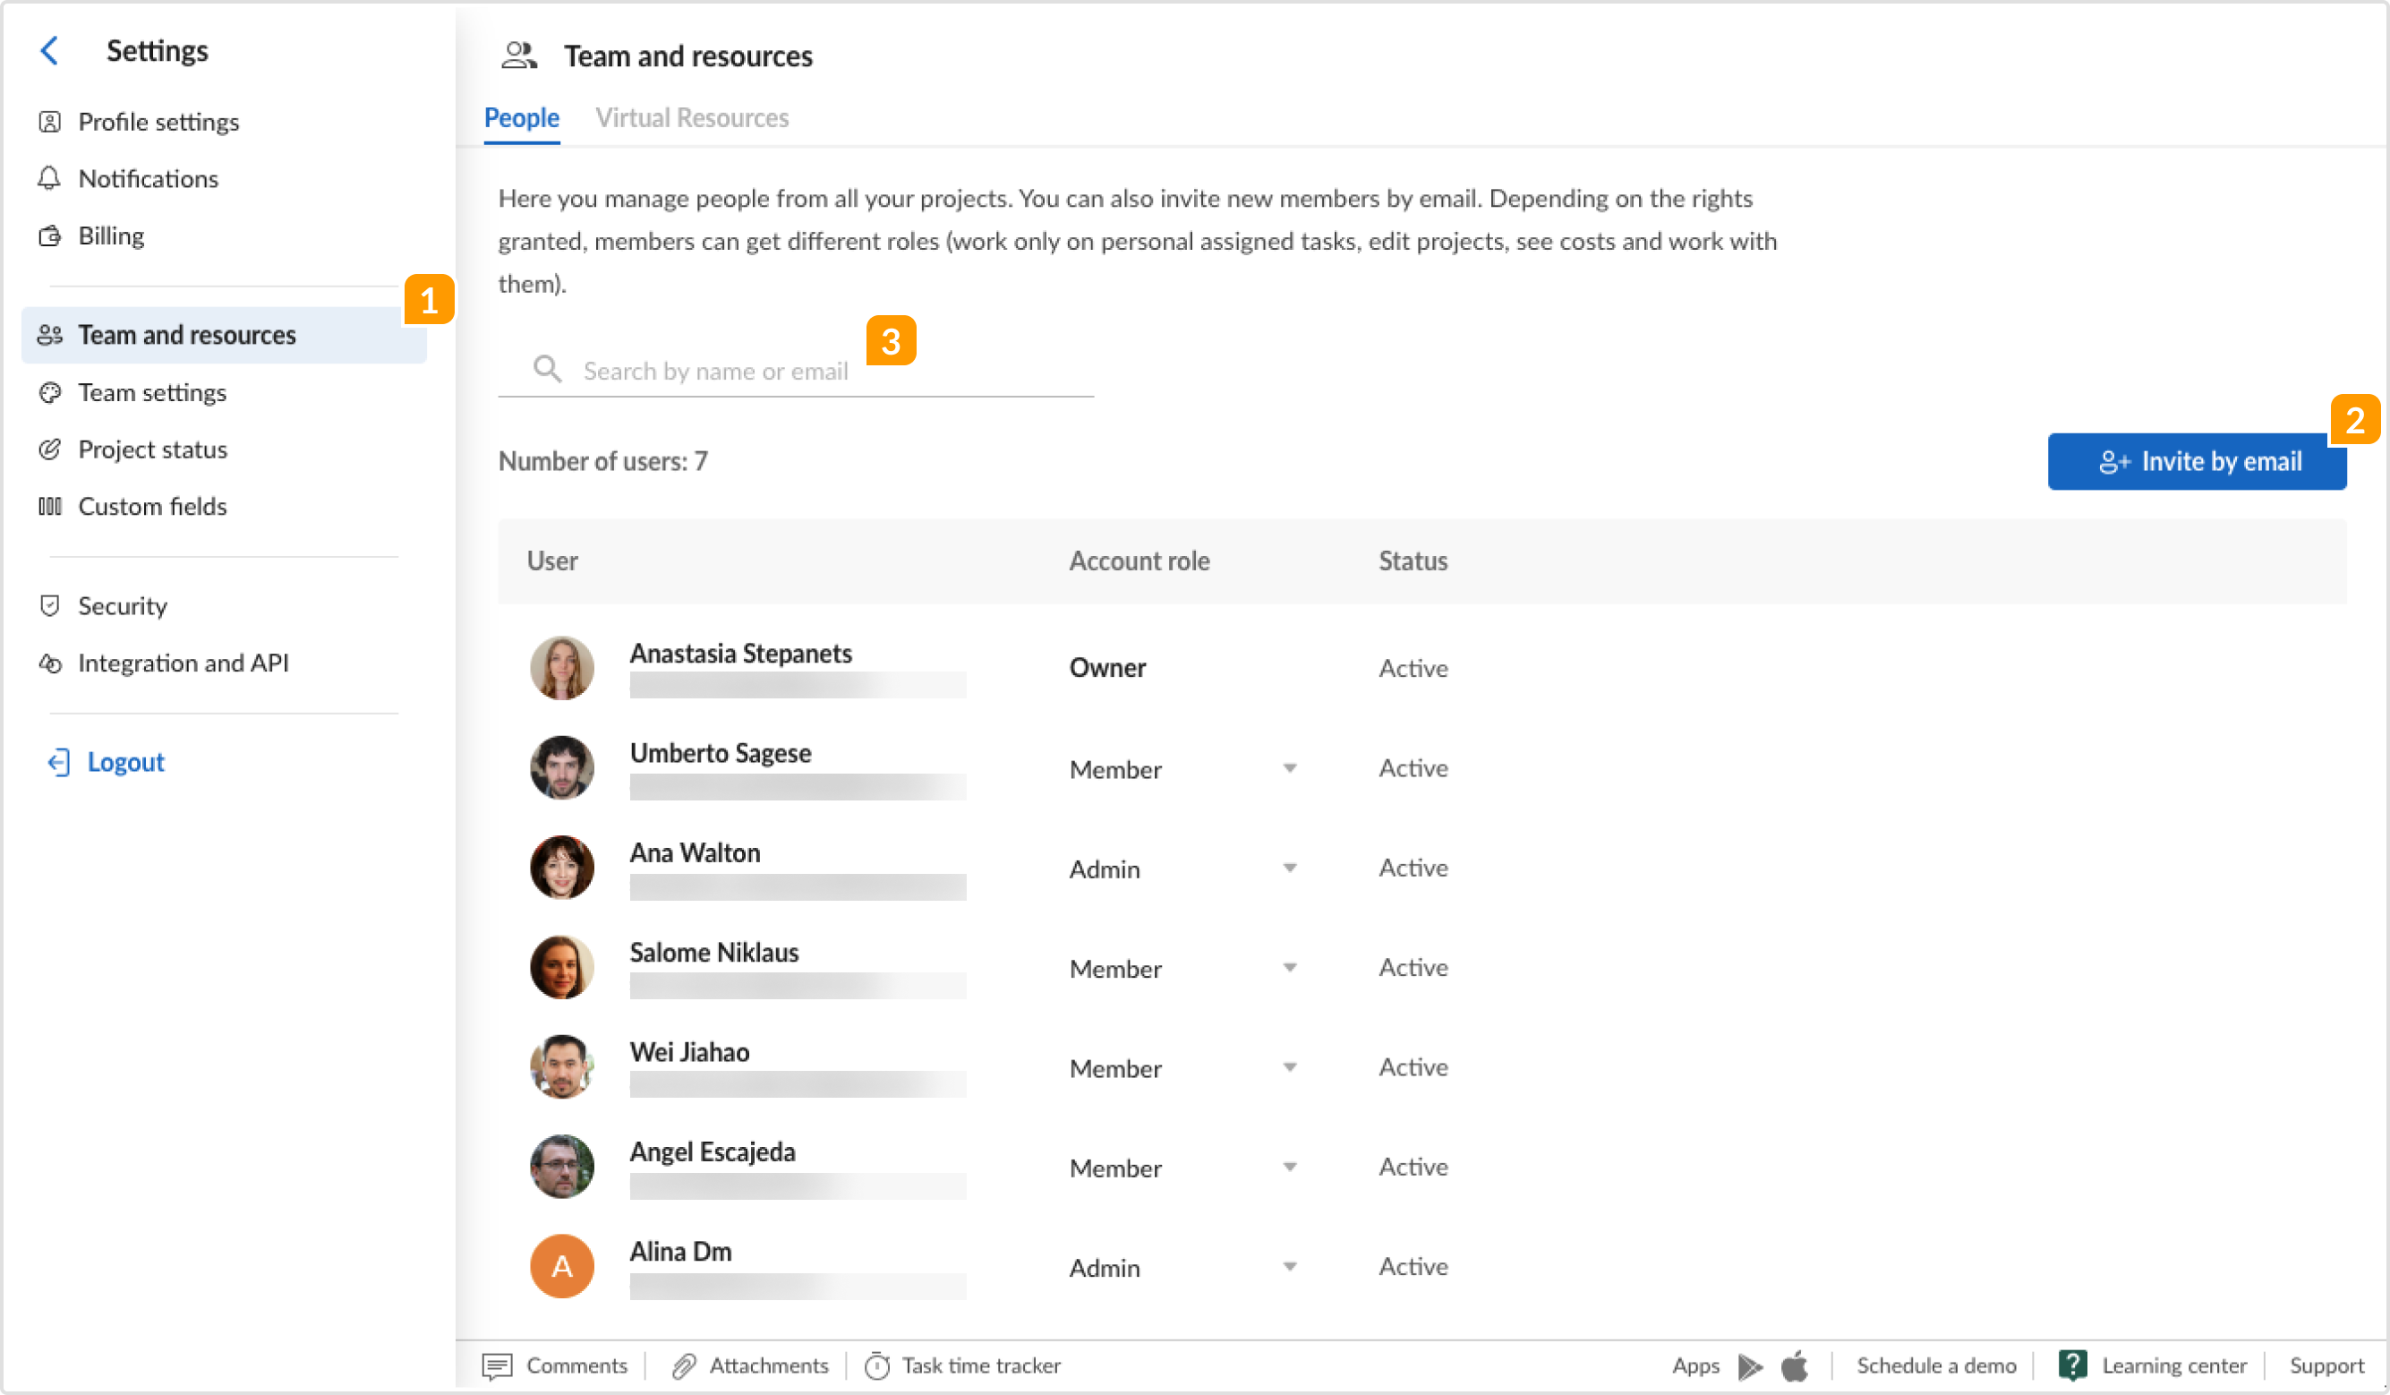This screenshot has width=2390, height=1395.
Task: Select the People tab
Action: pos(521,117)
